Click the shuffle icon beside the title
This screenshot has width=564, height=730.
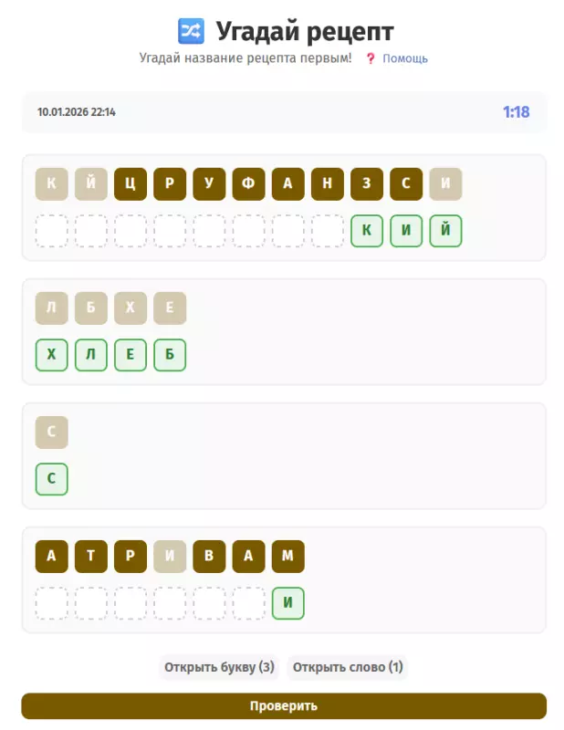click(191, 31)
